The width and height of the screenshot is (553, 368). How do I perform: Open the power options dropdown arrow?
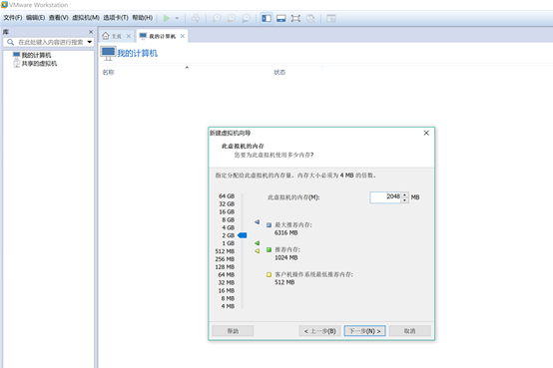pyautogui.click(x=177, y=18)
